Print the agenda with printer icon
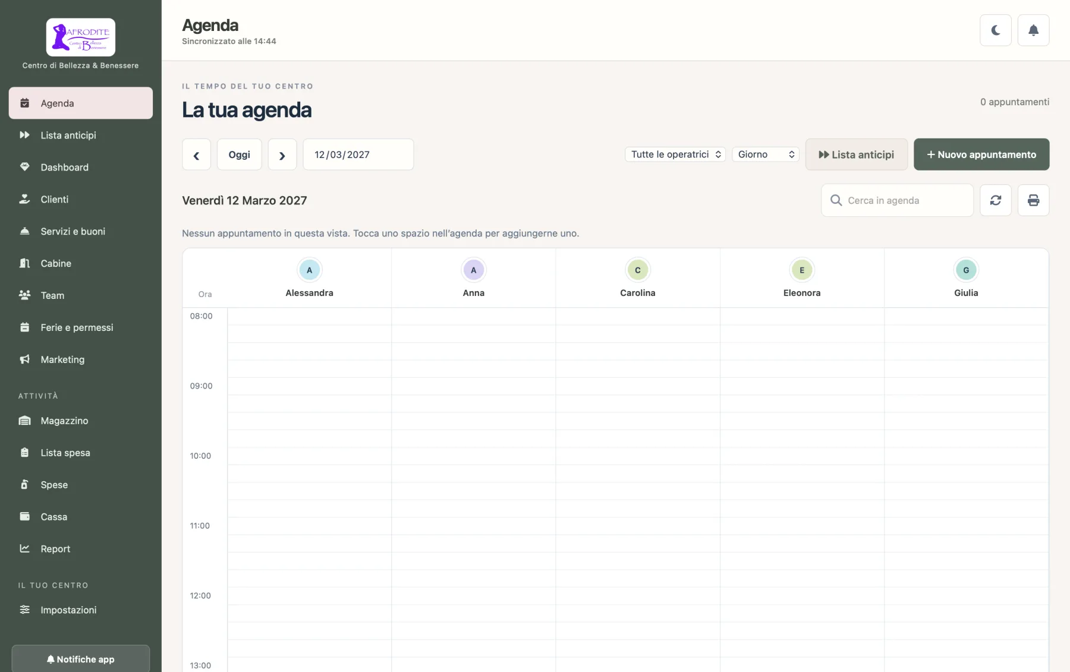Screen dimensions: 1070x672 coord(1034,200)
